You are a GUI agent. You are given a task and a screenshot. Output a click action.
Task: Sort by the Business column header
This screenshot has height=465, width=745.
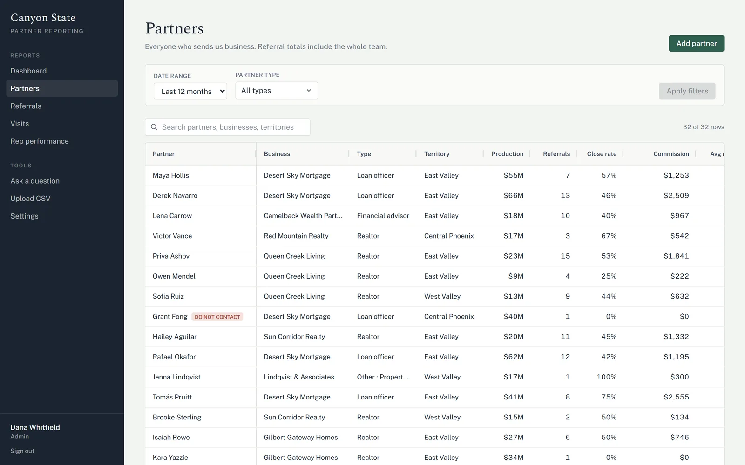277,154
